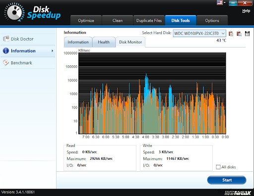Click the Read Speed 0 KB/sec value
The height and width of the screenshot is (196, 254).
click(x=89, y=152)
